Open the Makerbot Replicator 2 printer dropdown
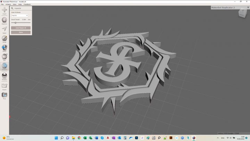Image resolution: width=250 pixels, height=141 pixels. (230, 8)
